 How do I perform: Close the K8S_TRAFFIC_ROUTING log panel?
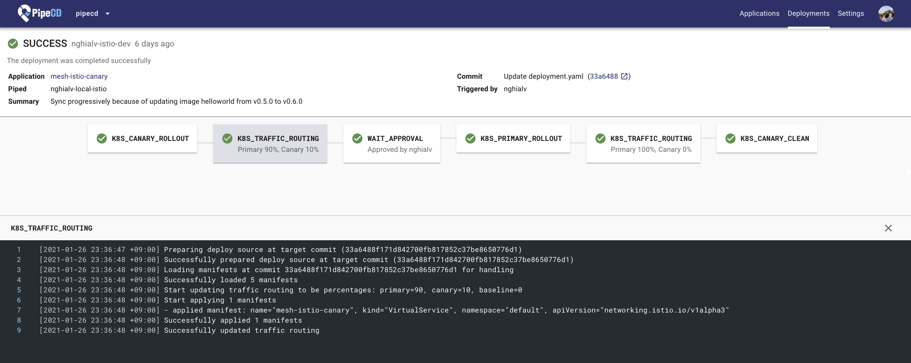(x=888, y=228)
